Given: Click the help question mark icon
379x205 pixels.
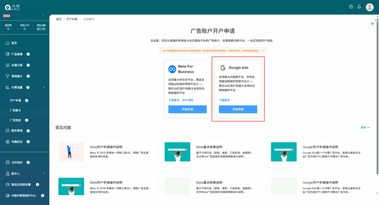Looking at the screenshot, I should [x=351, y=7].
